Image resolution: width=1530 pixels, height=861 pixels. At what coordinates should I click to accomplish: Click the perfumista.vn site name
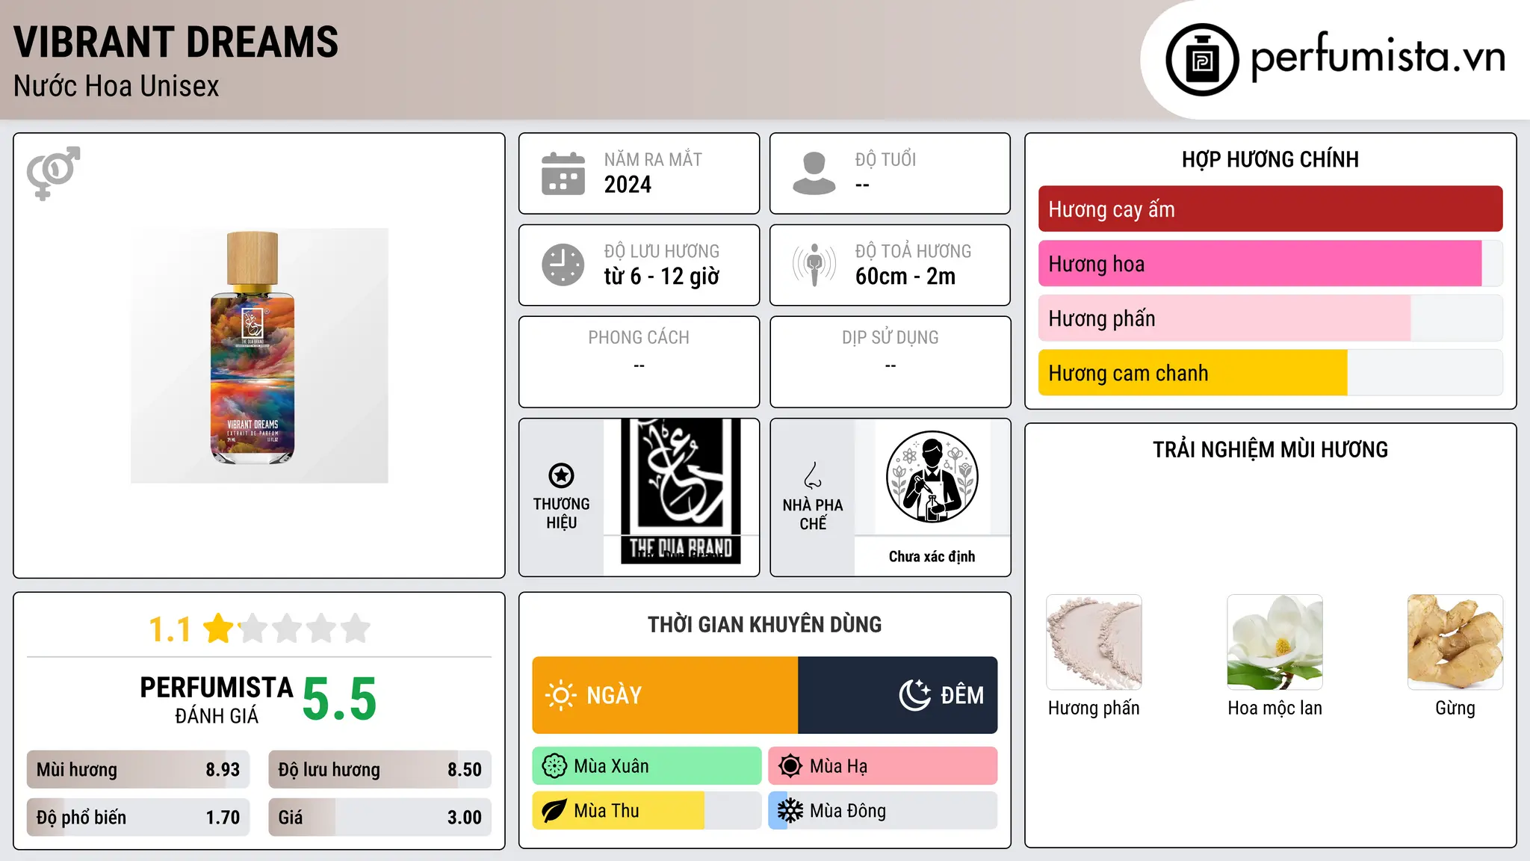pyautogui.click(x=1378, y=57)
